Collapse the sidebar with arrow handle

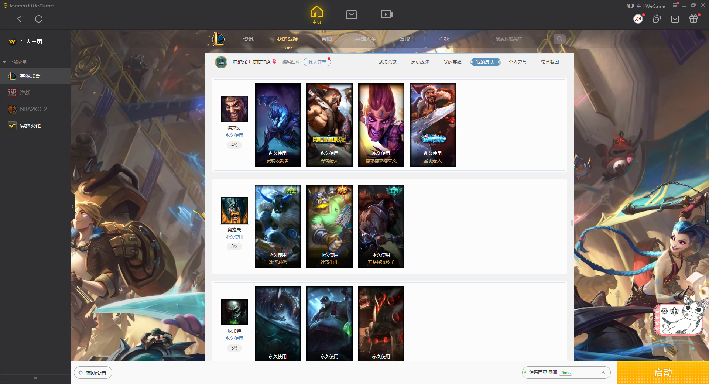click(72, 206)
